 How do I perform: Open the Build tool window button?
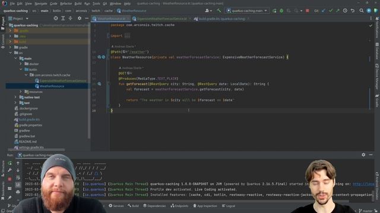(x=133, y=206)
